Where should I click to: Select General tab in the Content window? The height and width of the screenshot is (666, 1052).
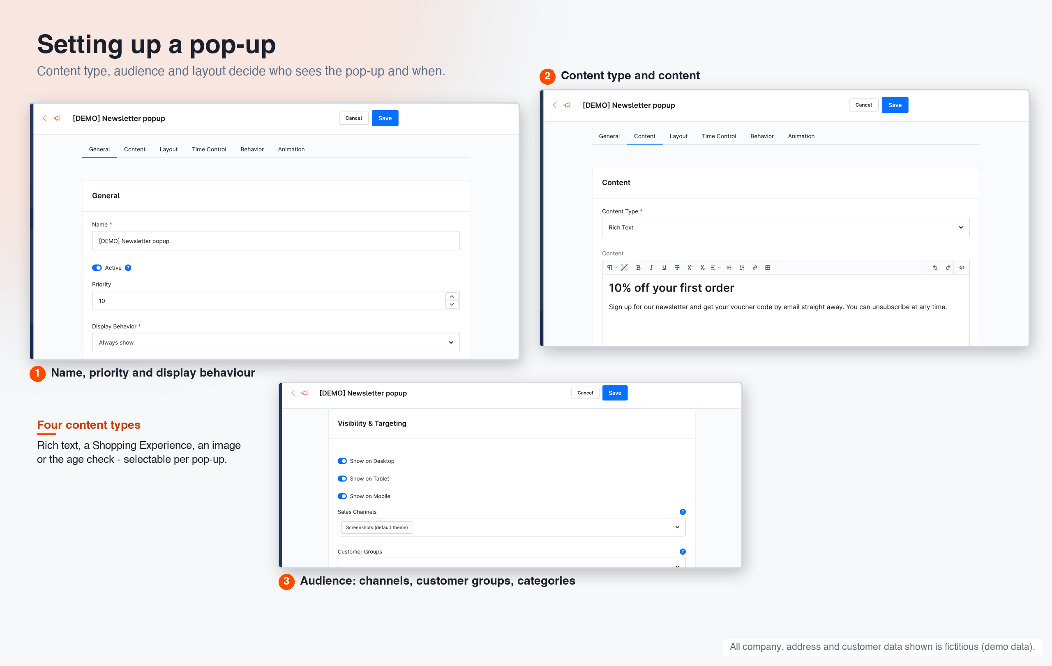tap(609, 136)
